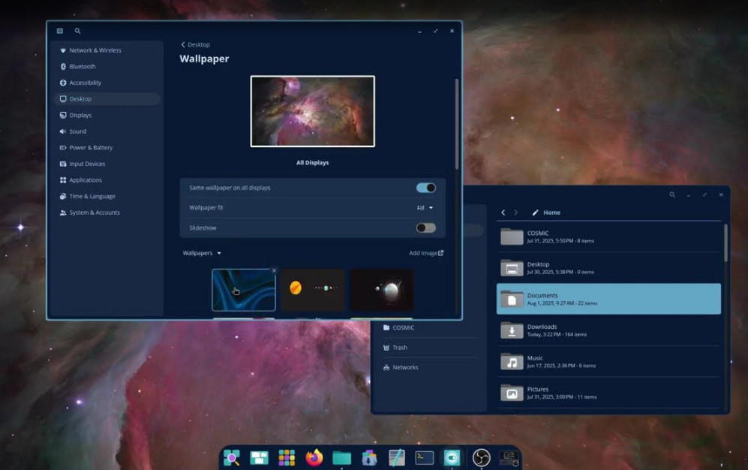Select the planets lineup wallpaper thumbnail

tap(313, 289)
